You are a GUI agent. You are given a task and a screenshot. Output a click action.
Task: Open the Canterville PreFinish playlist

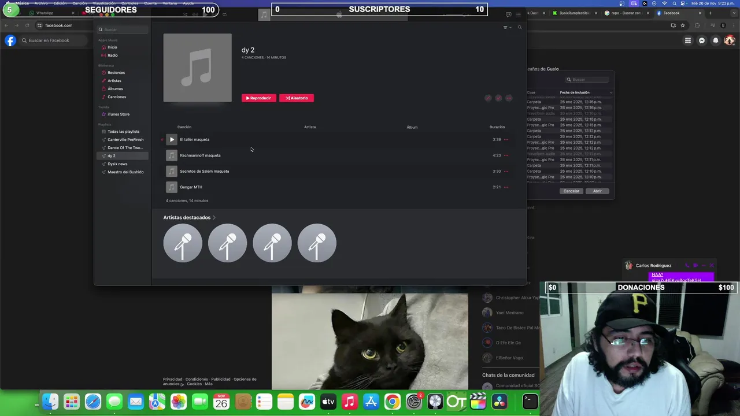(125, 140)
